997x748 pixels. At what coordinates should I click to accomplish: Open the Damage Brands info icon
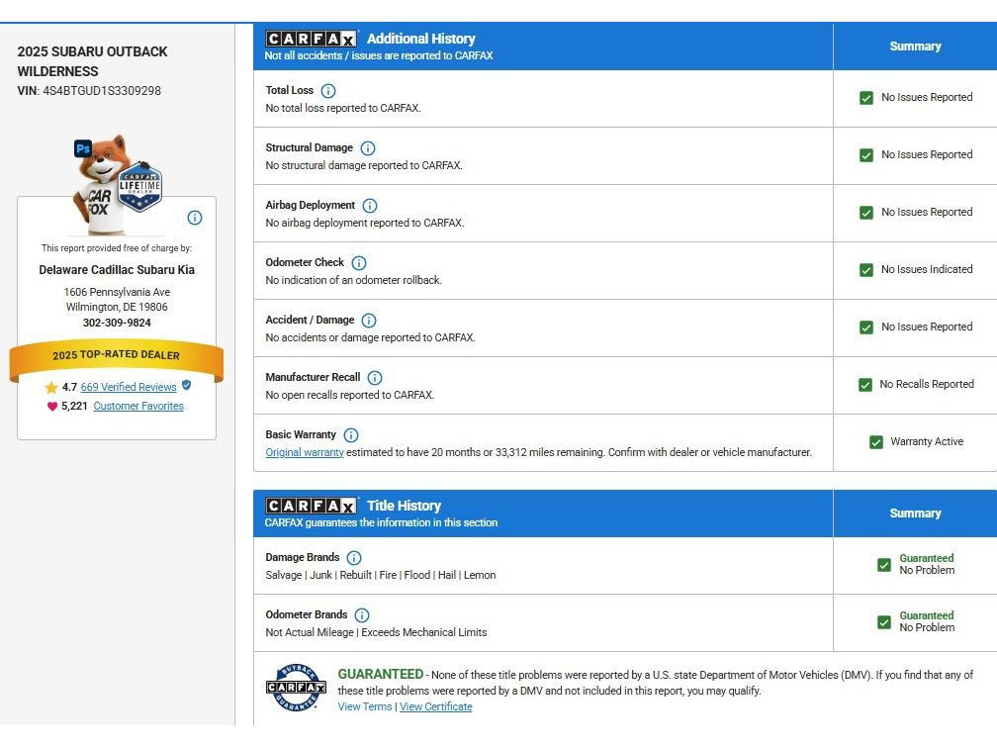(354, 558)
